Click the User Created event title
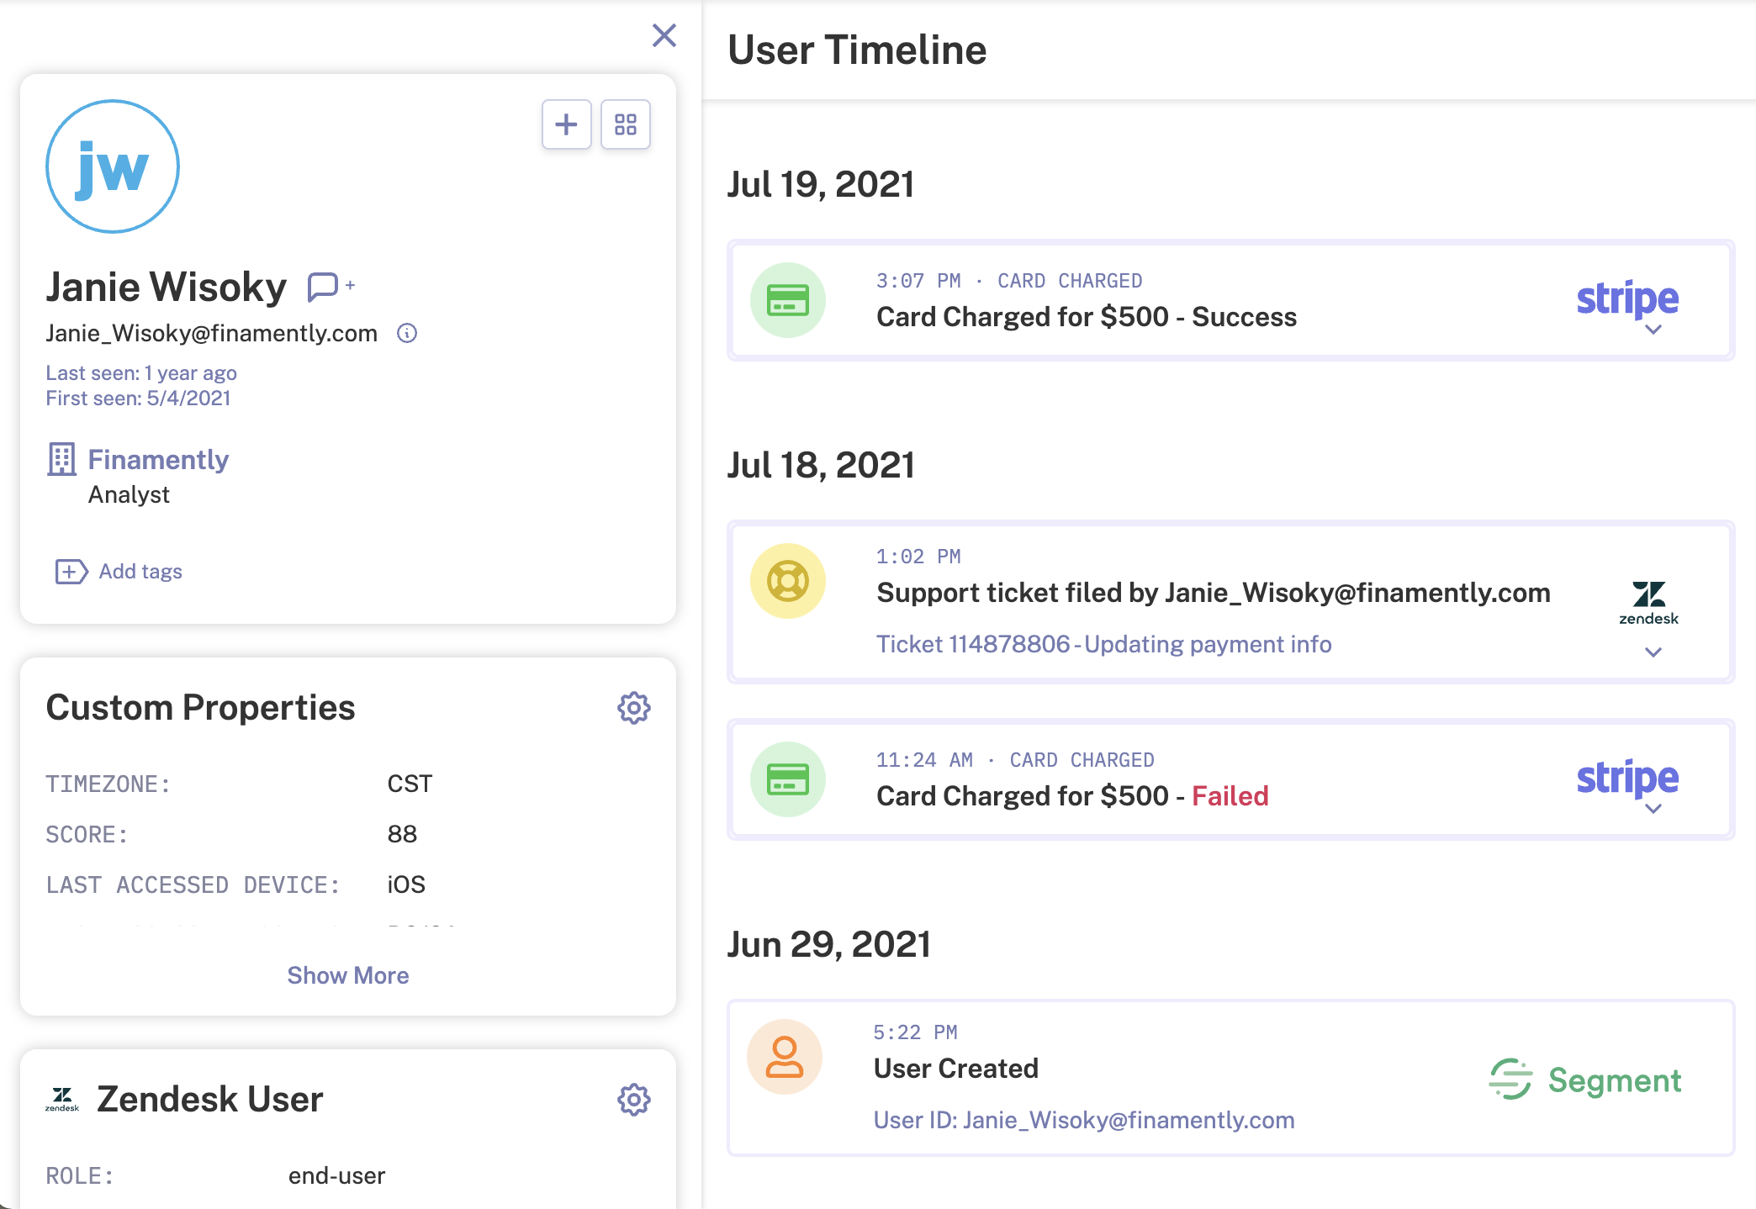Viewport: 1756px width, 1209px height. 956,1069
